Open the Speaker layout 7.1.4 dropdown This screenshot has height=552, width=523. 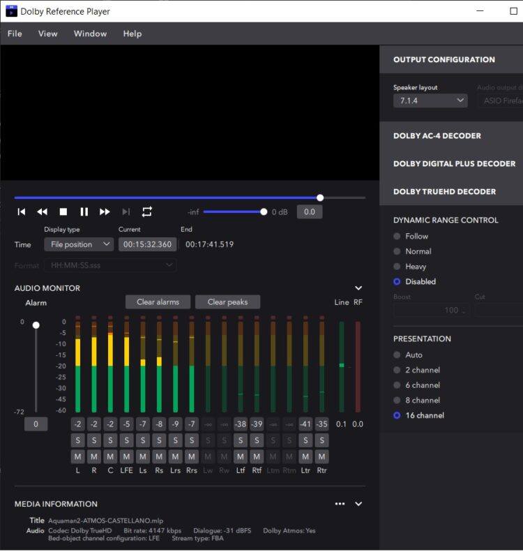[430, 100]
